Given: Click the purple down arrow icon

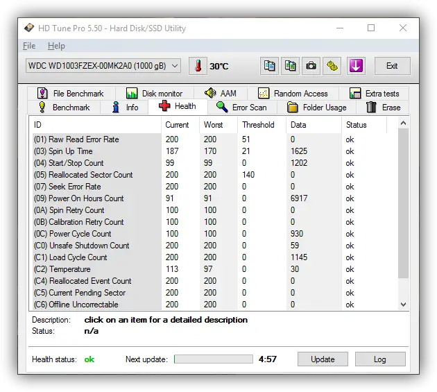Looking at the screenshot, I should [356, 66].
